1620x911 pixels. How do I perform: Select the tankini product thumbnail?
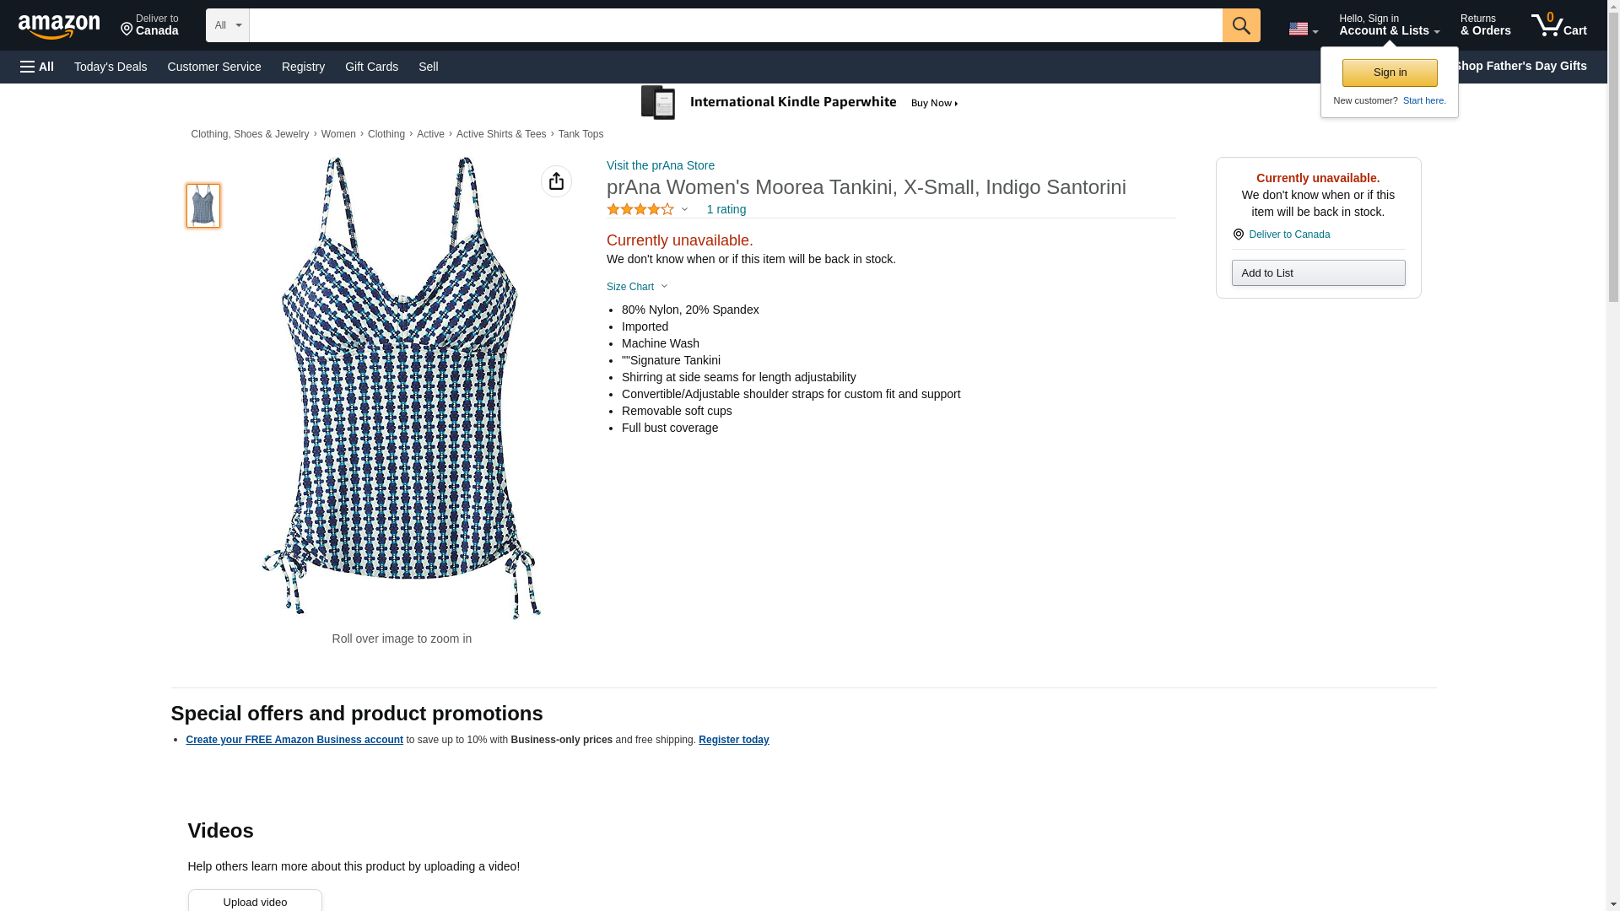203,206
